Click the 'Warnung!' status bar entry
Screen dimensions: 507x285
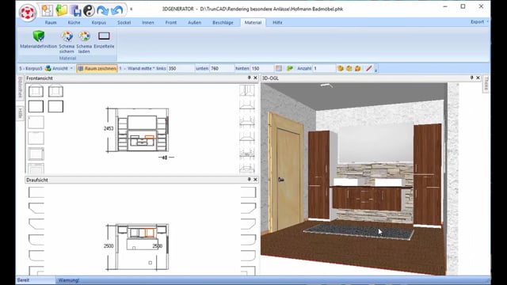[x=69, y=280]
